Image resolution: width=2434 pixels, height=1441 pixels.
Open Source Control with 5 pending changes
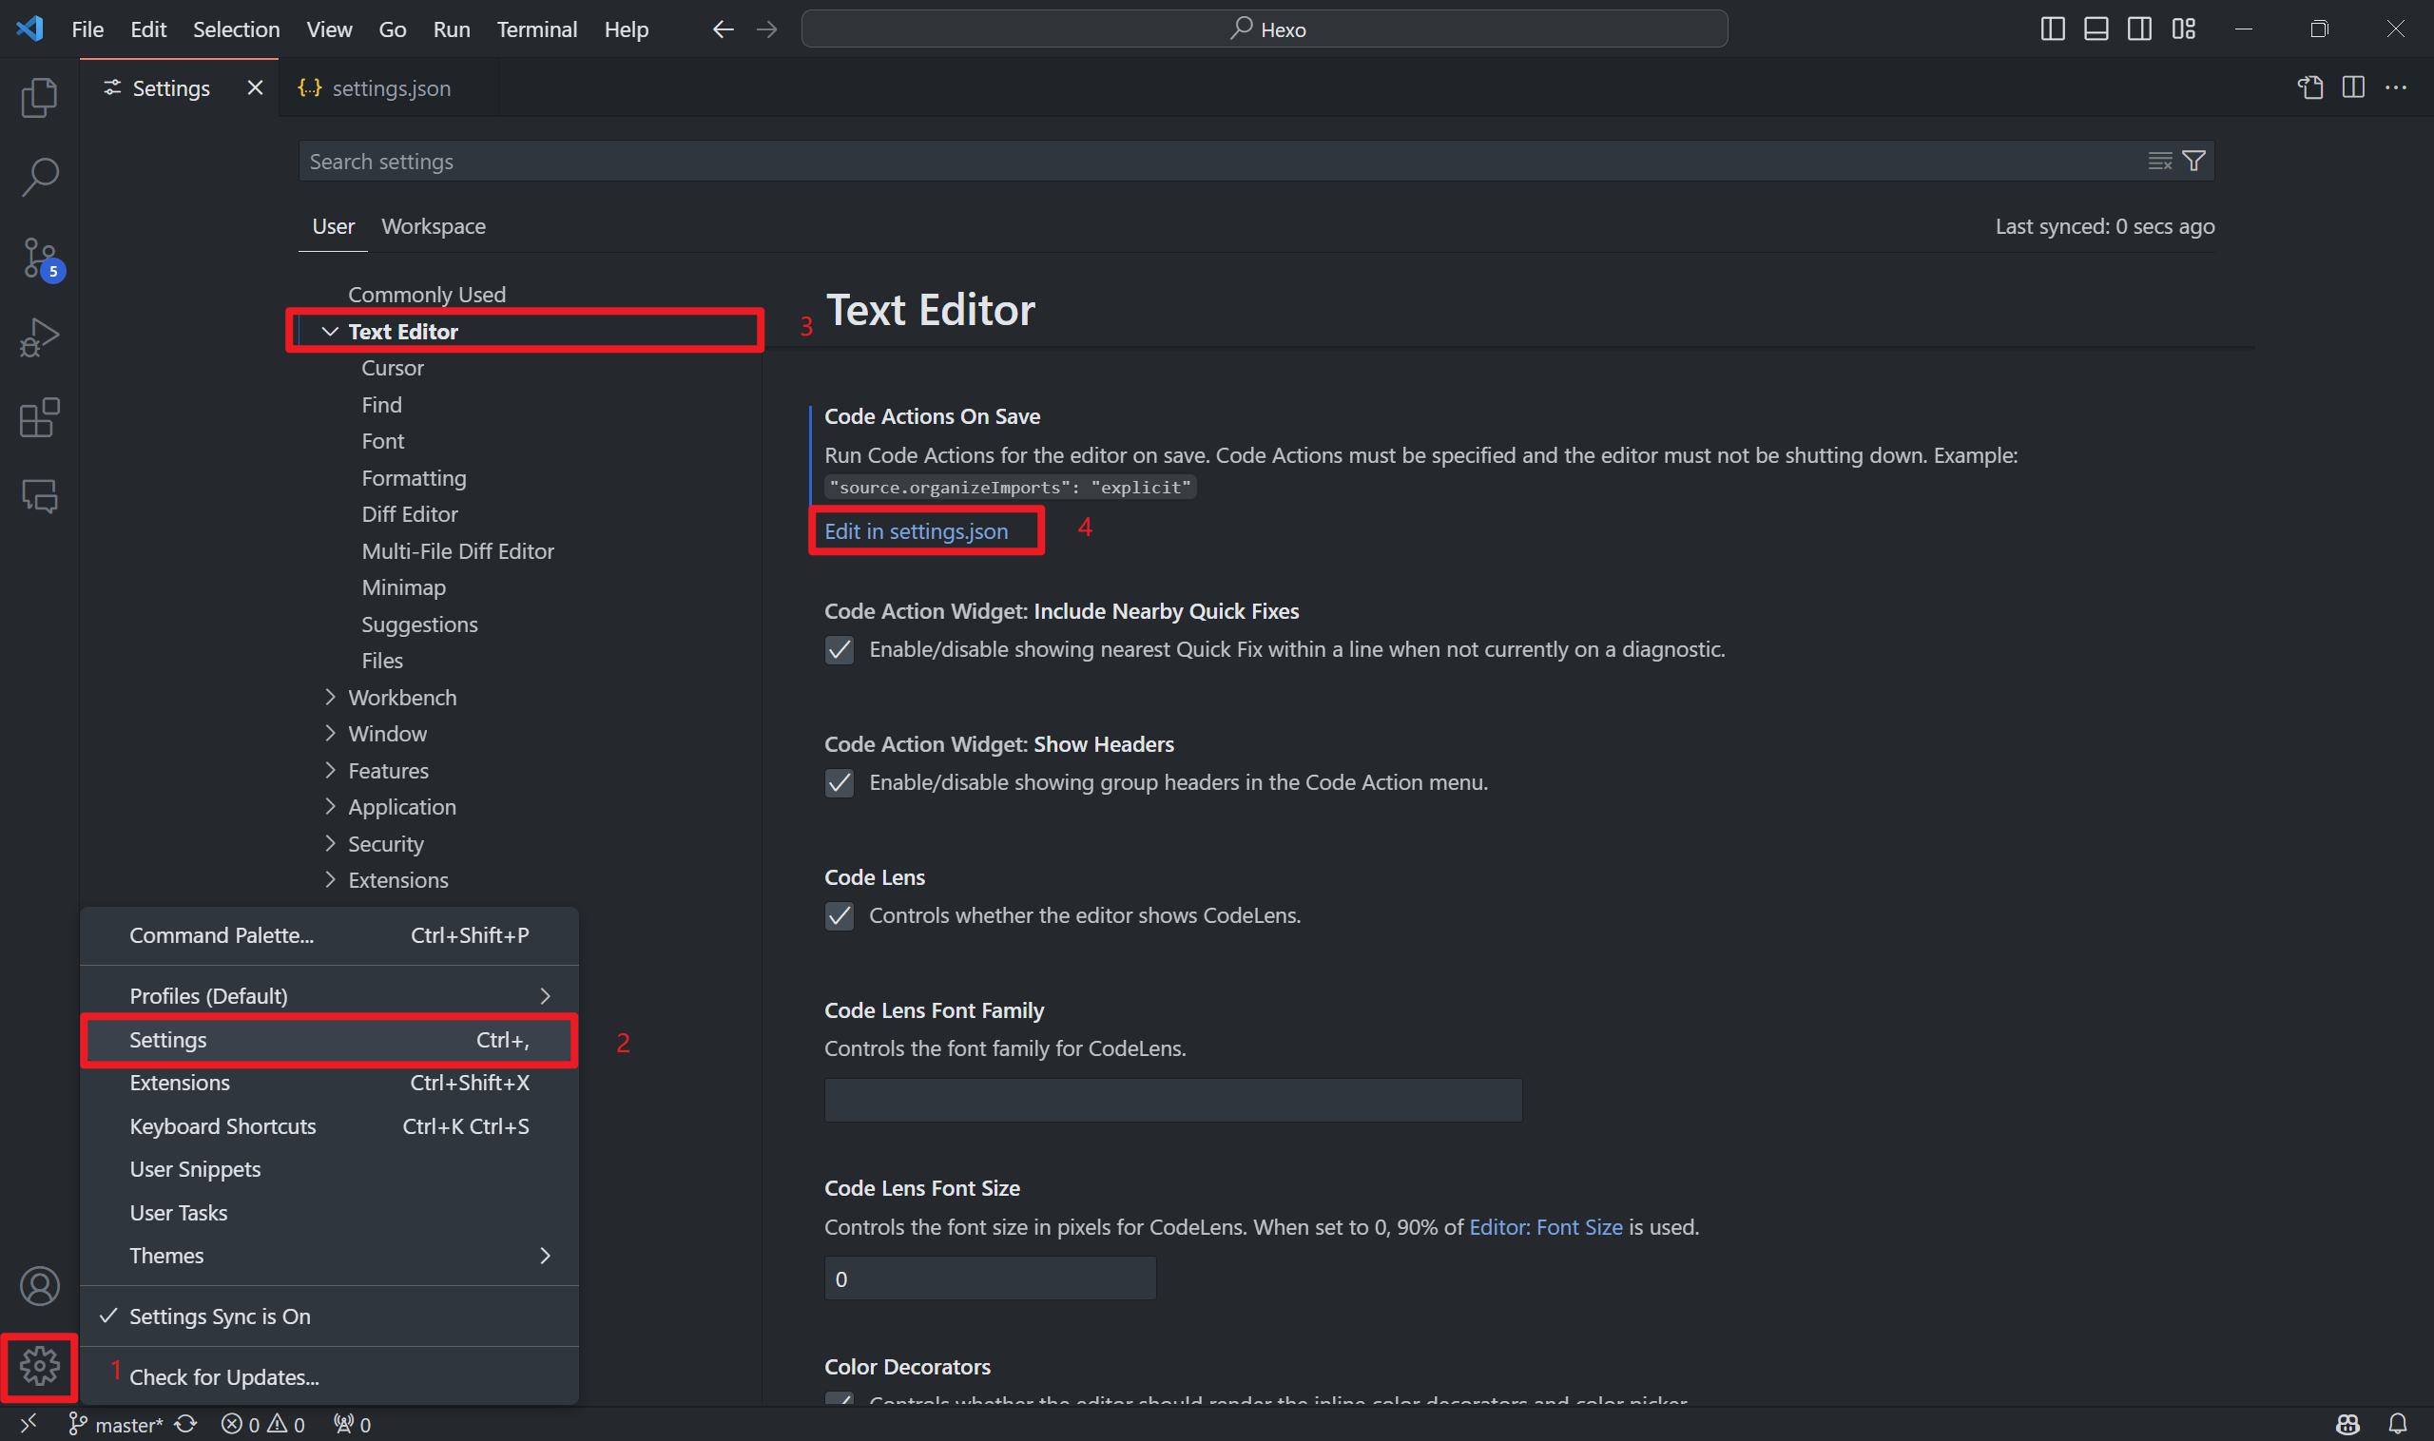pos(40,259)
